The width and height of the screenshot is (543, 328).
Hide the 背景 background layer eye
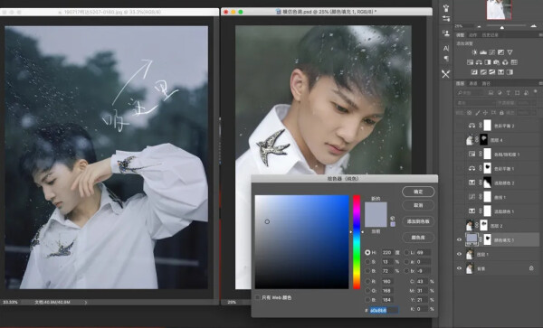coord(459,268)
